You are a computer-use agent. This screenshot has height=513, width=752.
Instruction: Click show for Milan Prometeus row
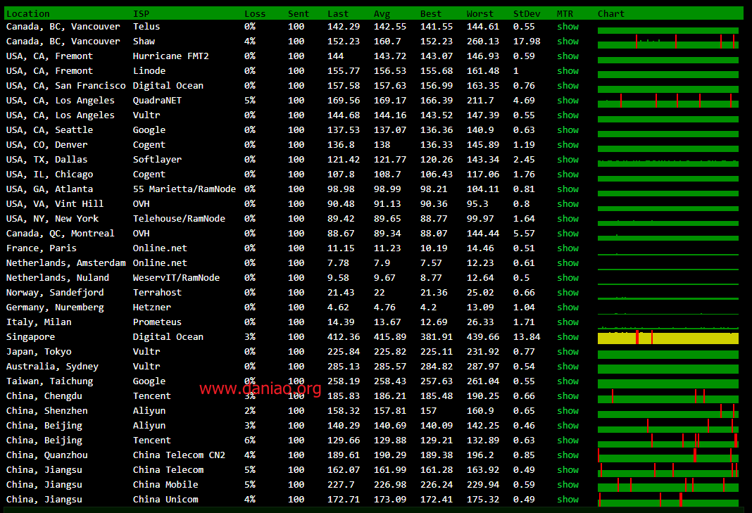click(568, 322)
